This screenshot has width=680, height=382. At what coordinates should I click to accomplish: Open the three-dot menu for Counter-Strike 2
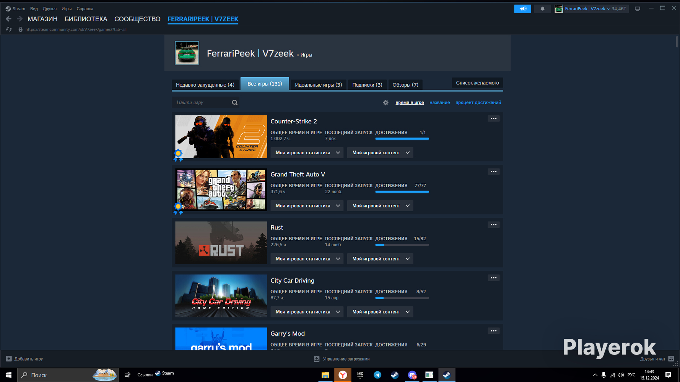click(494, 118)
